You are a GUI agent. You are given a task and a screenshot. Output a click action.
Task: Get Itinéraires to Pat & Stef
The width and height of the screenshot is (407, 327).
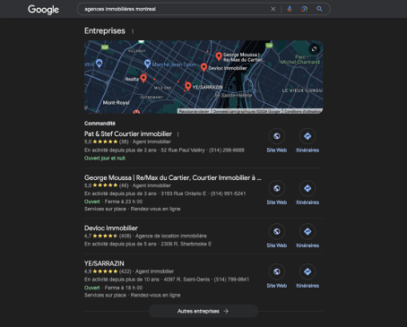click(307, 141)
